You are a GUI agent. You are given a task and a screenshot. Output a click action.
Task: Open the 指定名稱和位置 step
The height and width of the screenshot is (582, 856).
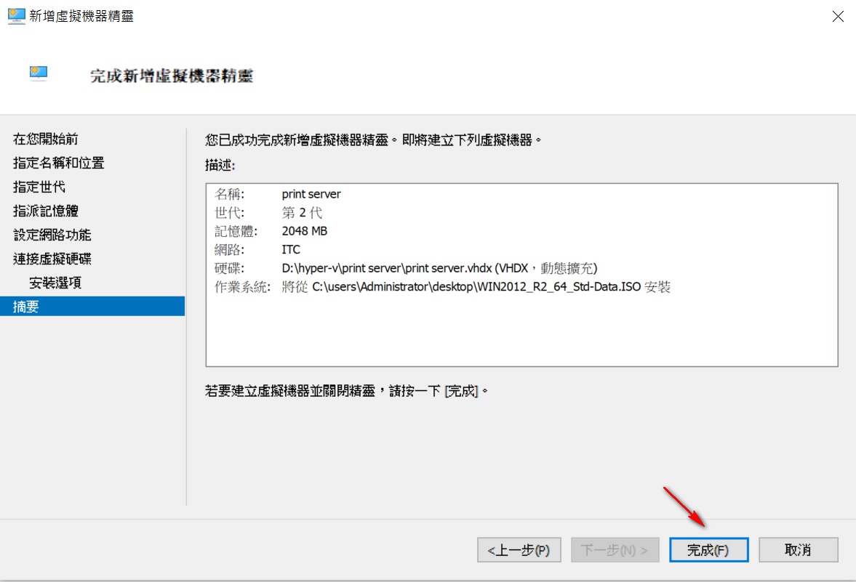tap(58, 163)
